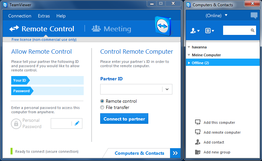Open the chat speech-bubble icon
262x161 pixels.
point(254,15)
